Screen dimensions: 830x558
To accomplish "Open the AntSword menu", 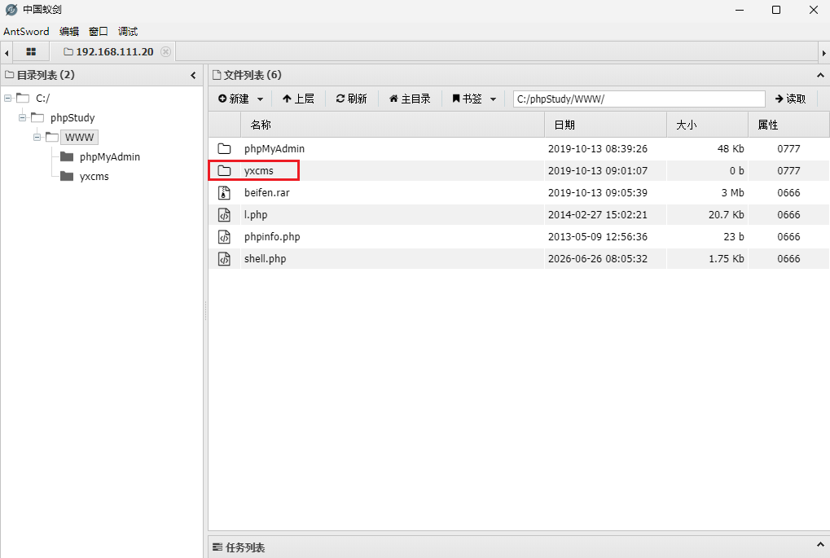I will point(26,31).
